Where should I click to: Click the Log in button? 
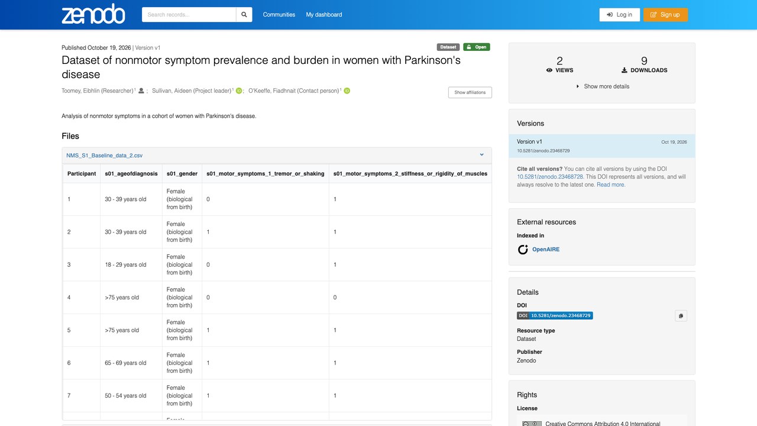[619, 15]
